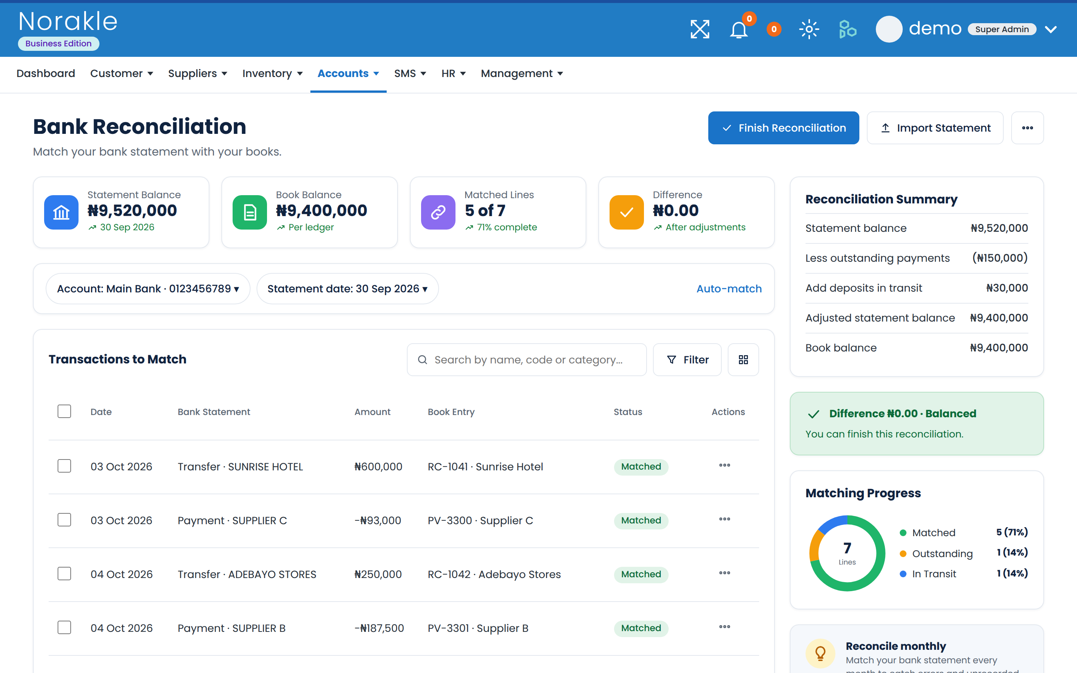Click RC-1042 · Adebayo Stores book entry
This screenshot has height=673, width=1077.
click(494, 574)
